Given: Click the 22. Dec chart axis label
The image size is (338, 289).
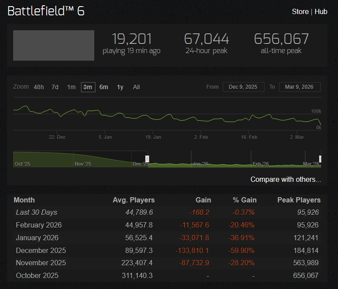Looking at the screenshot, I should click(57, 137).
